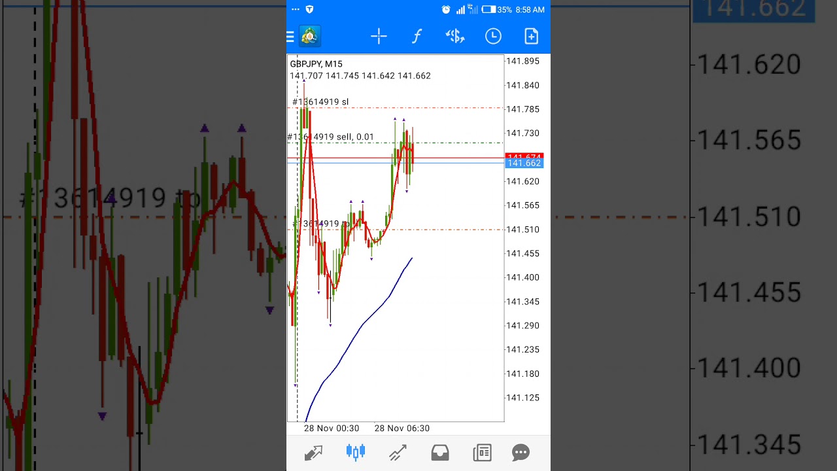This screenshot has height=471, width=837.
Task: Tap the three-dot notification indicator
Action: 296,10
